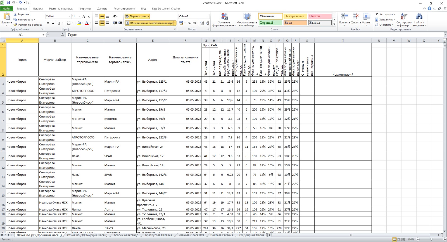
Task: Apply the Нейтральный cell style
Action: tap(295, 16)
